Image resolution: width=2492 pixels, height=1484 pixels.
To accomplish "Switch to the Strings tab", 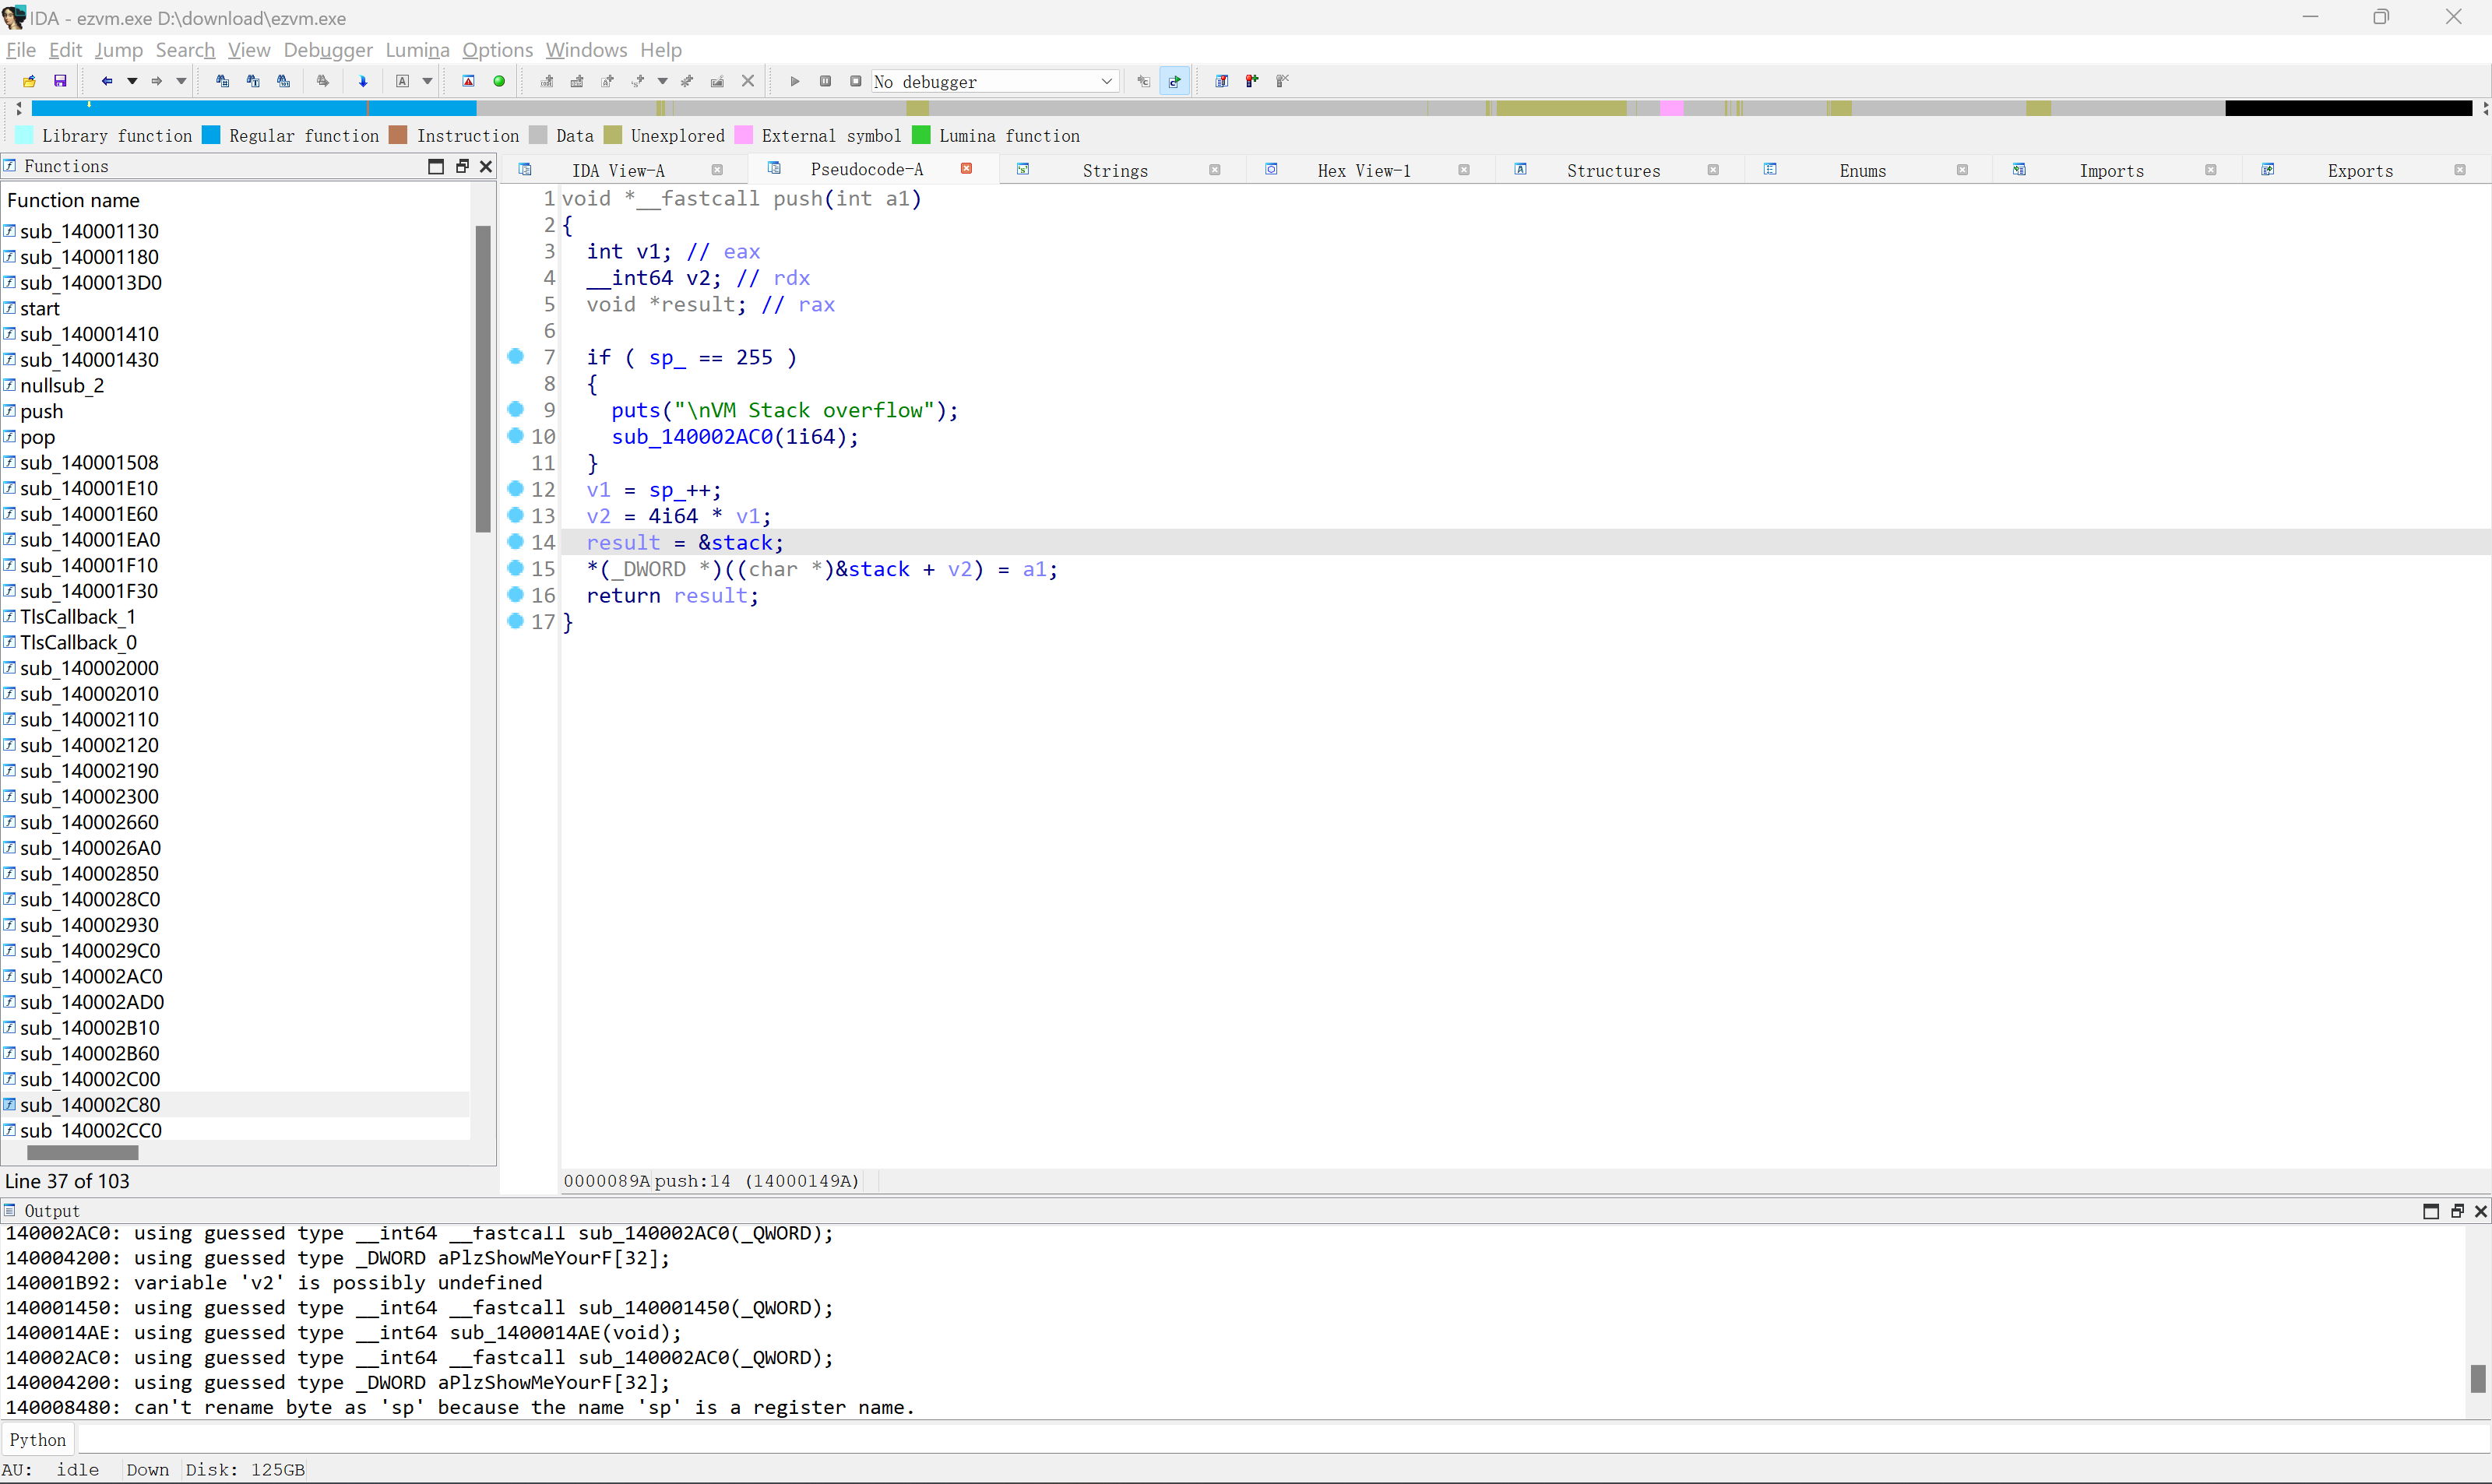I will (x=1115, y=170).
